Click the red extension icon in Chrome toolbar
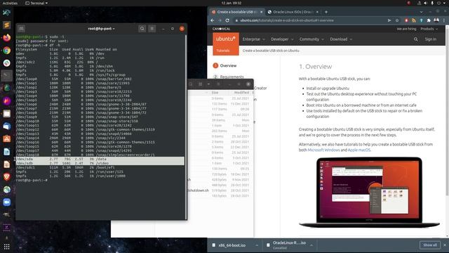 pos(406,20)
